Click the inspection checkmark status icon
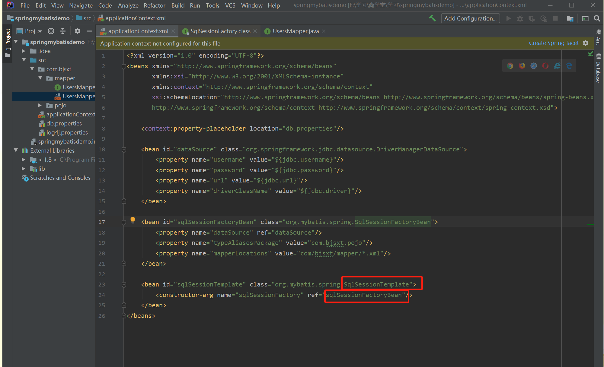The image size is (604, 367). coord(590,54)
